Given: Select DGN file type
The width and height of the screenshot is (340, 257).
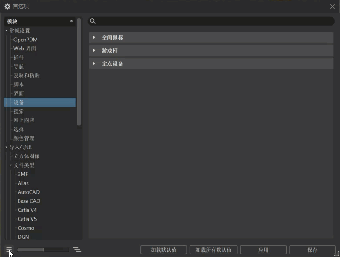Looking at the screenshot, I should pos(23,237).
